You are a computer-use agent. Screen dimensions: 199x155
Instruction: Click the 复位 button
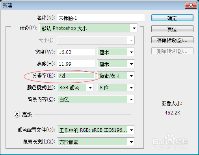pos(172,29)
